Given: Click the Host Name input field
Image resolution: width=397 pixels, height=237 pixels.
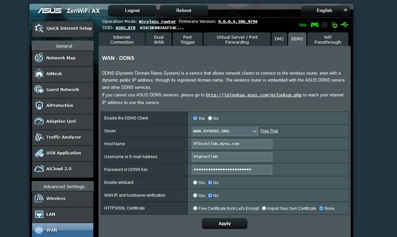Looking at the screenshot, I should click(232, 144).
